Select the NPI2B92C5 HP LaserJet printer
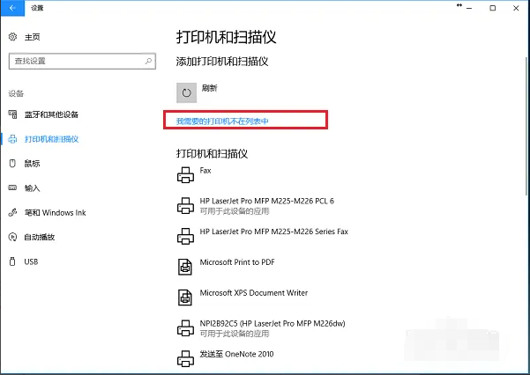 coord(277,325)
